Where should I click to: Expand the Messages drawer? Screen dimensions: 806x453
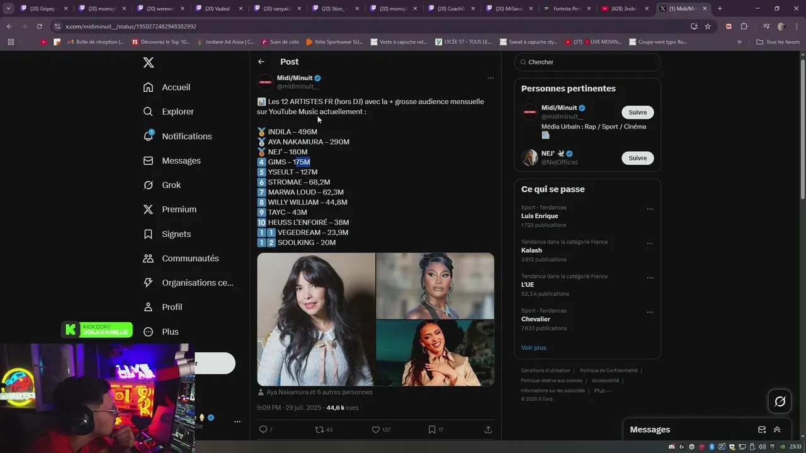point(777,430)
